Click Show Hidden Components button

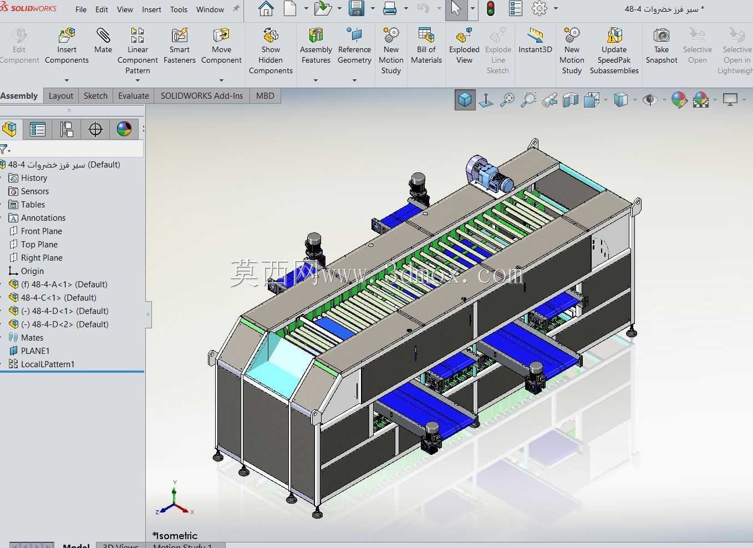click(271, 51)
